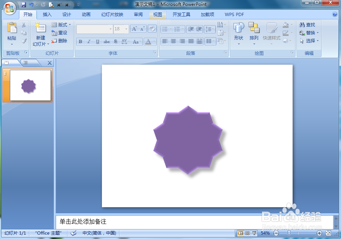This screenshot has height=239, width=341.
Task: Open the 幻灯片放映 tab
Action: click(112, 15)
